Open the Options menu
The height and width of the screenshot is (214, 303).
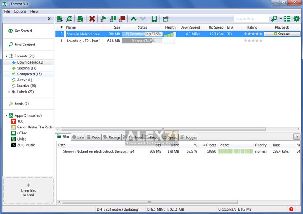[x=20, y=11]
